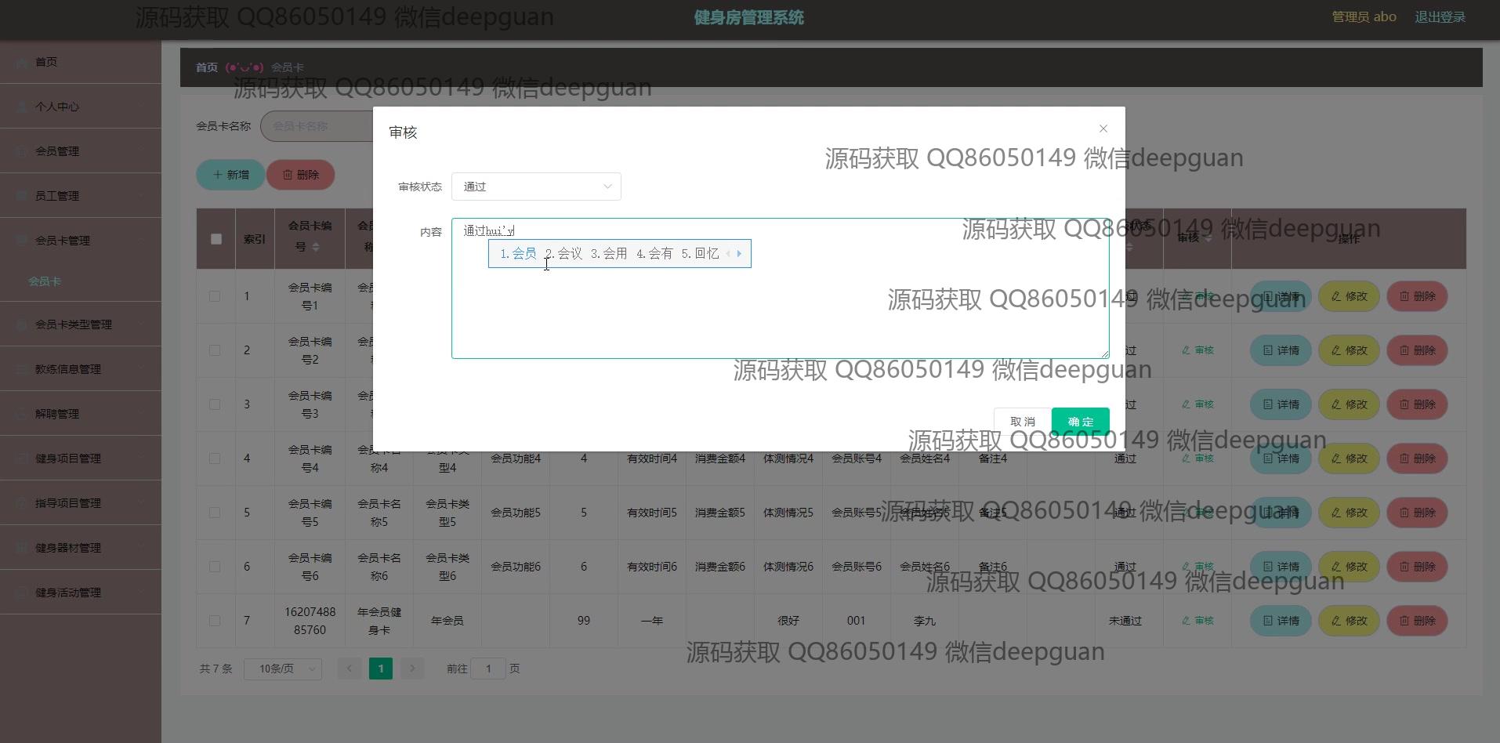Toggle the select-all checkbox in table header
This screenshot has width=1500, height=743.
tap(216, 239)
